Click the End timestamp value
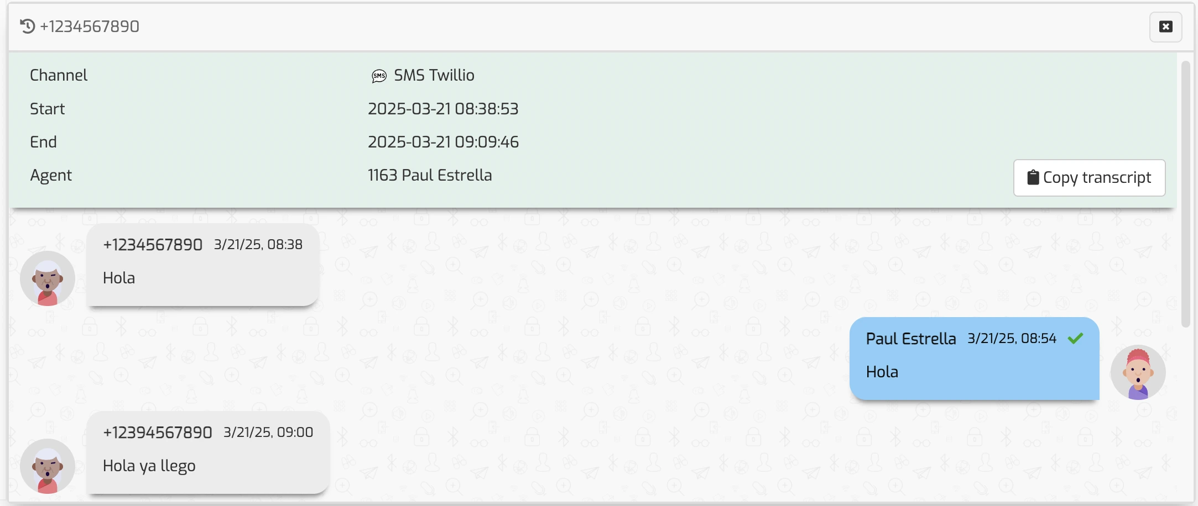This screenshot has height=506, width=1198. 443,142
